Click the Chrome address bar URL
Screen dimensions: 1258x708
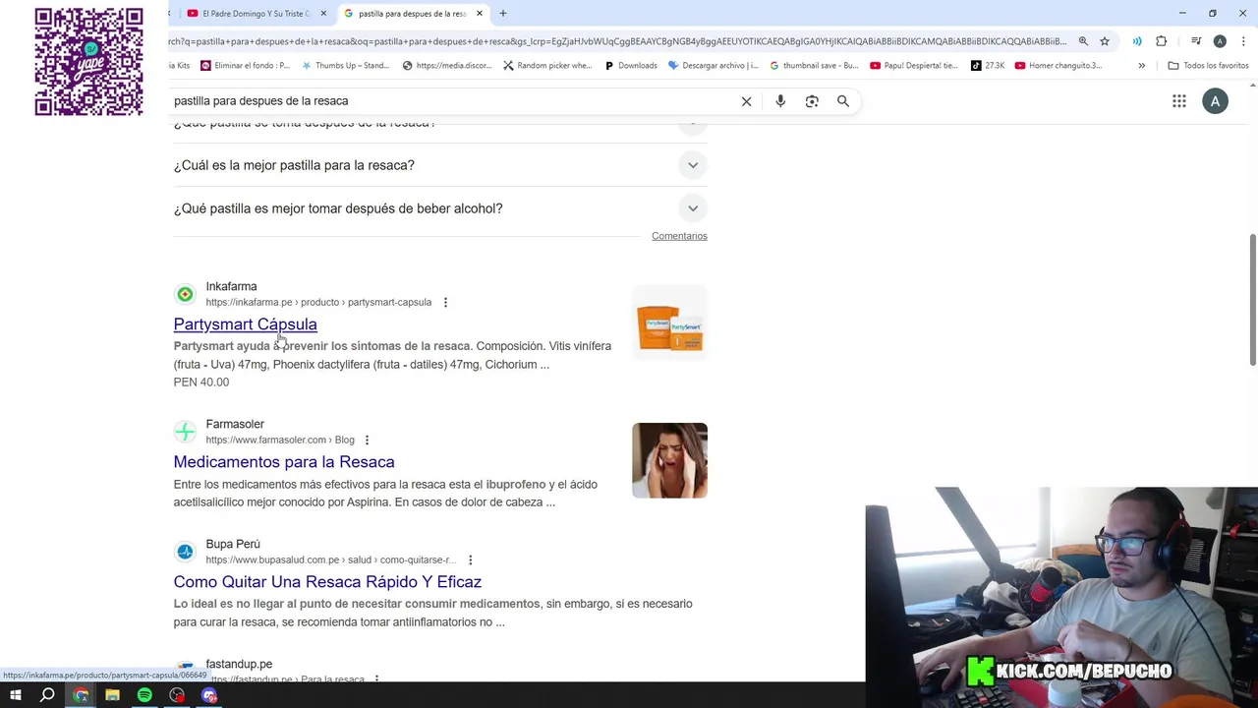(x=617, y=41)
